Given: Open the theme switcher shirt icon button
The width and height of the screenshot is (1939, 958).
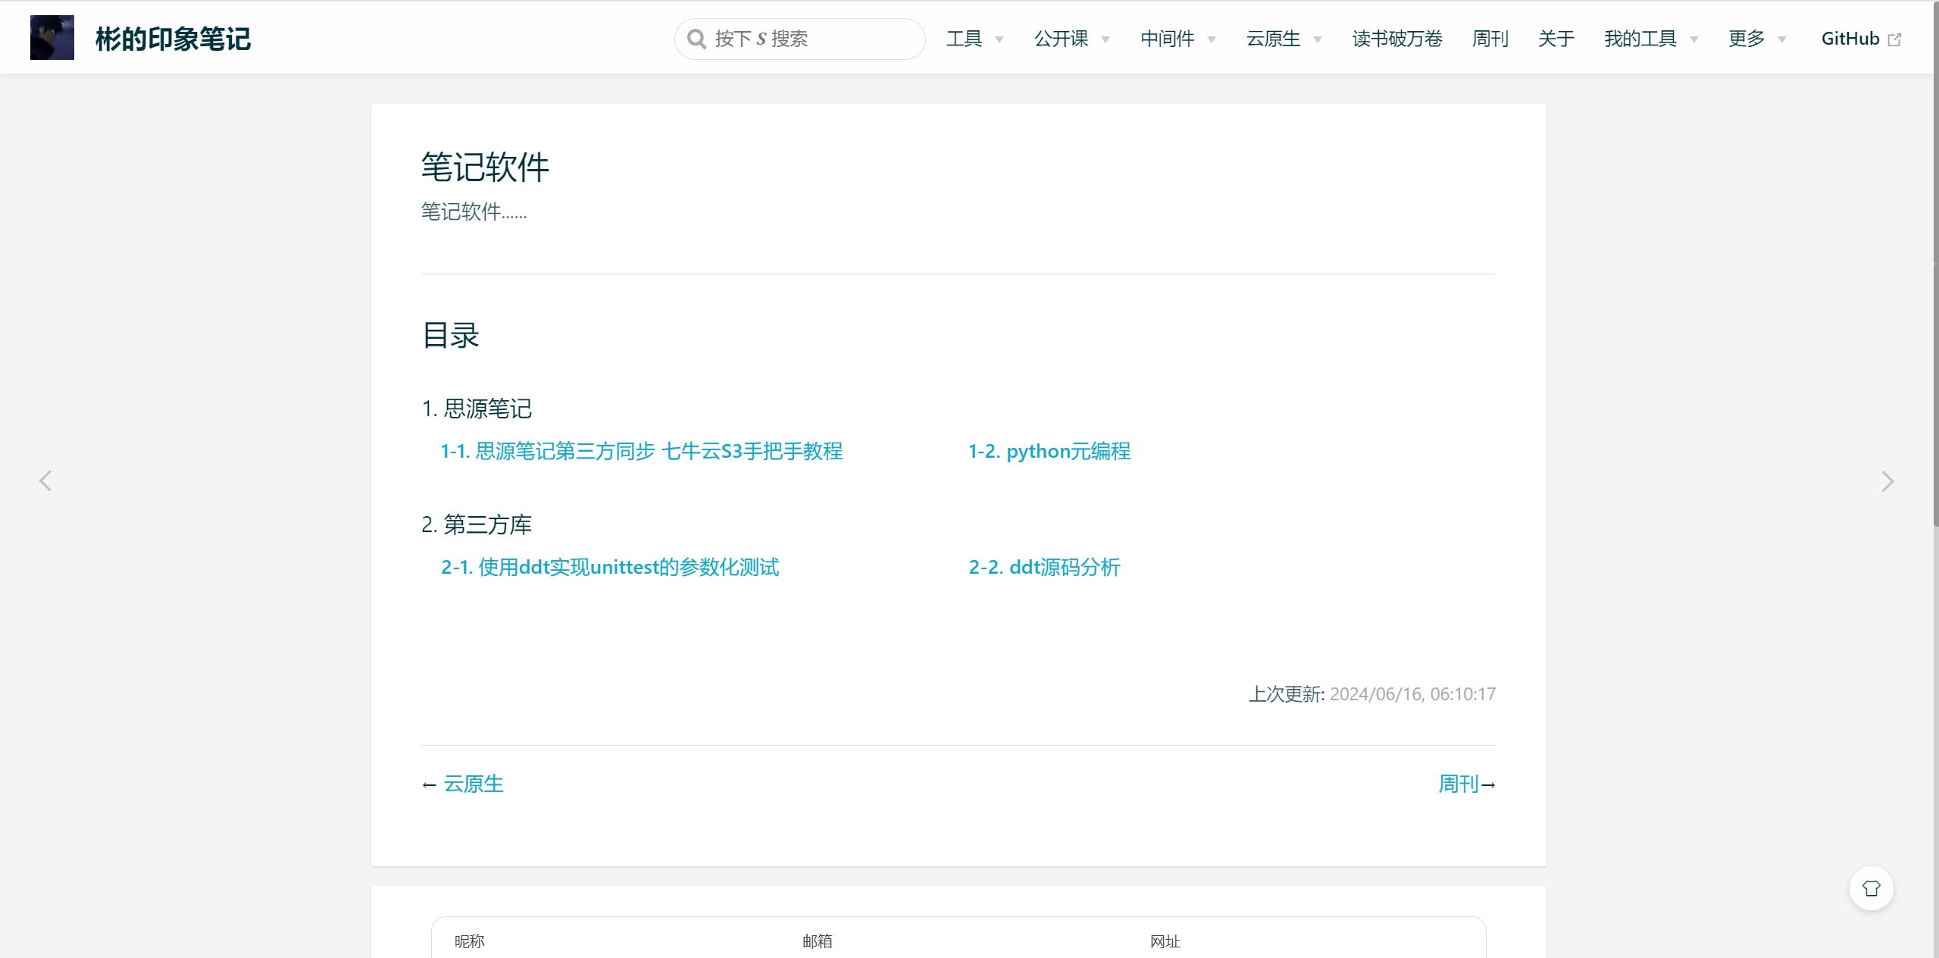Looking at the screenshot, I should [x=1872, y=888].
